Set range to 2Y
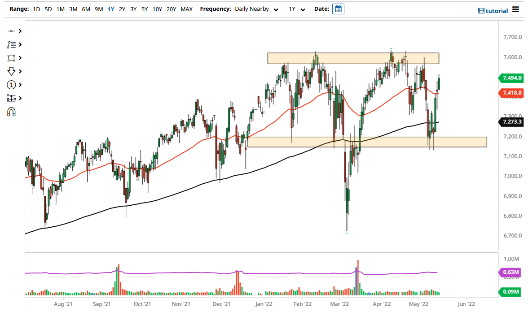Screen dimensions: 528x320 pos(122,9)
